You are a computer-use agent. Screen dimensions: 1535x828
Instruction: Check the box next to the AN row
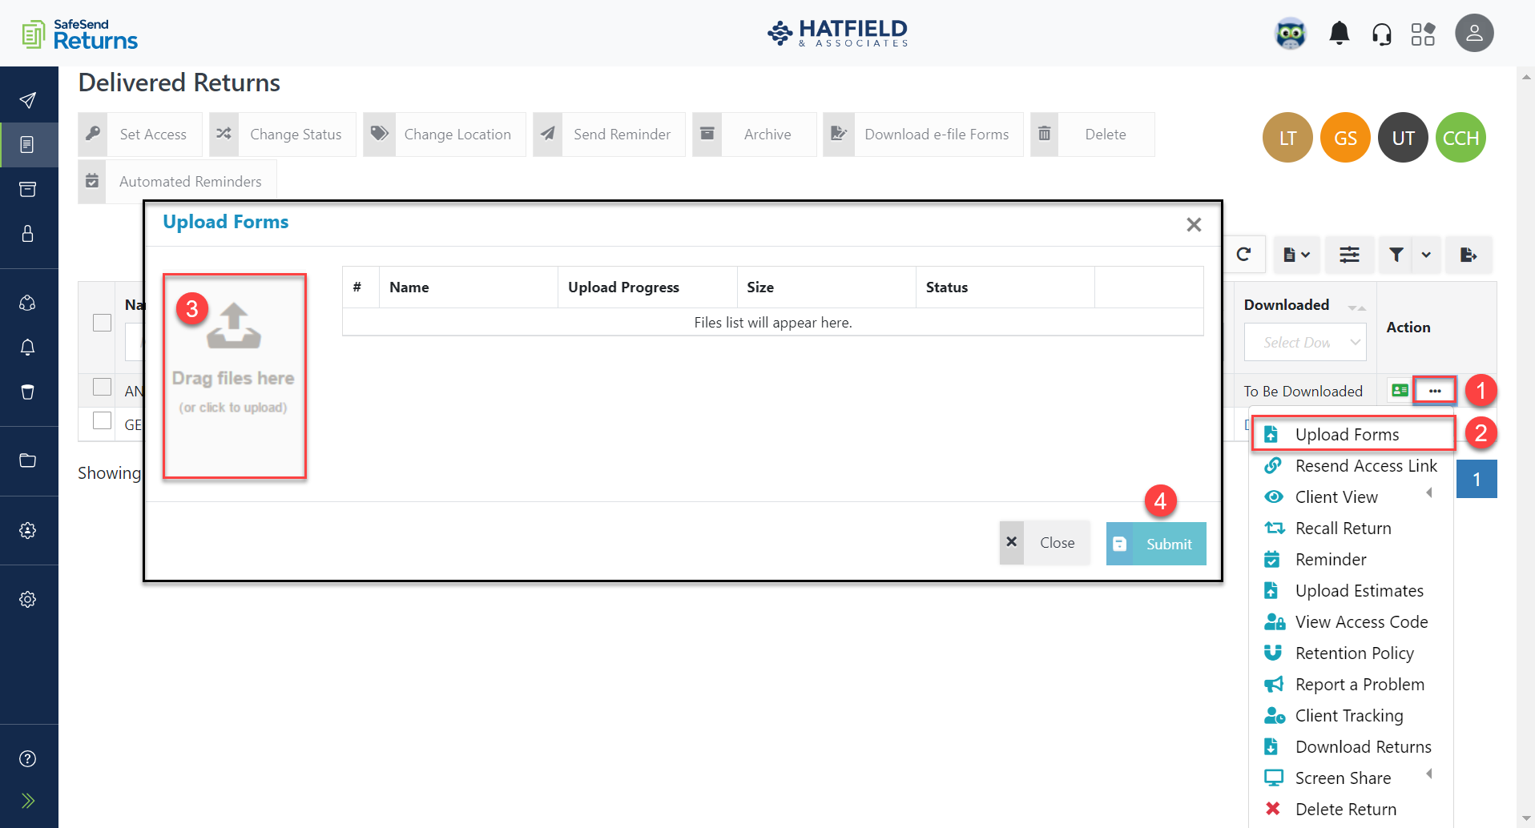[101, 386]
